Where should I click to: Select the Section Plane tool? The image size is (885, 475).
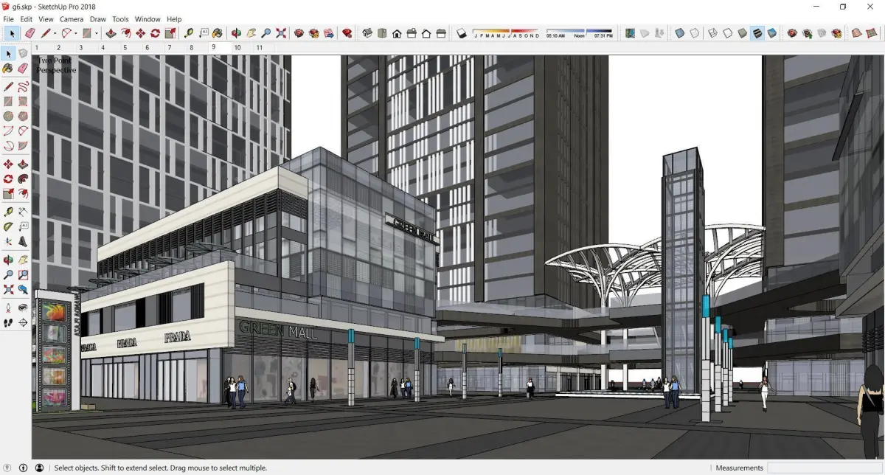point(23,322)
